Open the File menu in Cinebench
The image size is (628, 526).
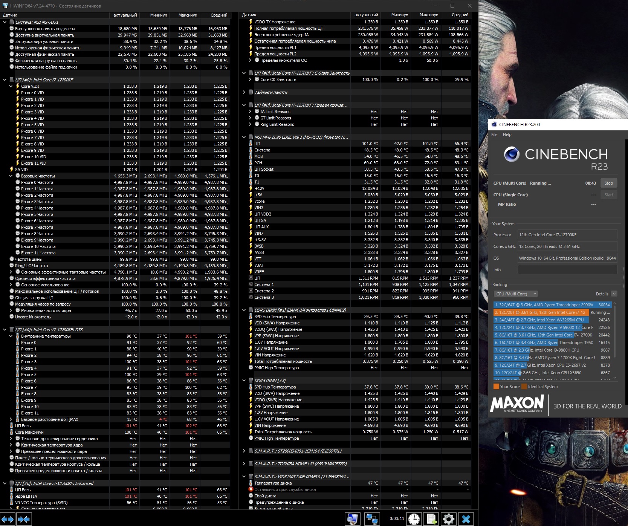tap(494, 135)
